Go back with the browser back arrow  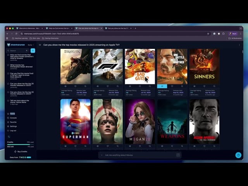click(7, 34)
